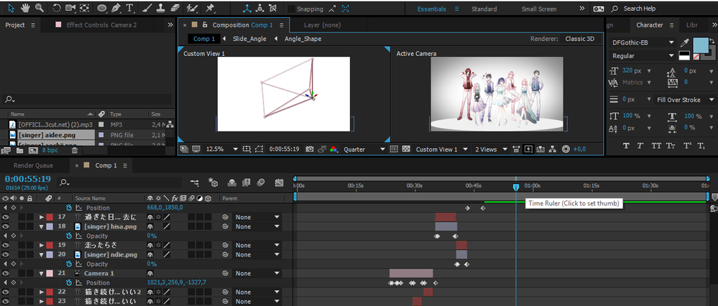Image resolution: width=718 pixels, height=306 pixels.
Task: Select the Type tool
Action: coord(130,8)
